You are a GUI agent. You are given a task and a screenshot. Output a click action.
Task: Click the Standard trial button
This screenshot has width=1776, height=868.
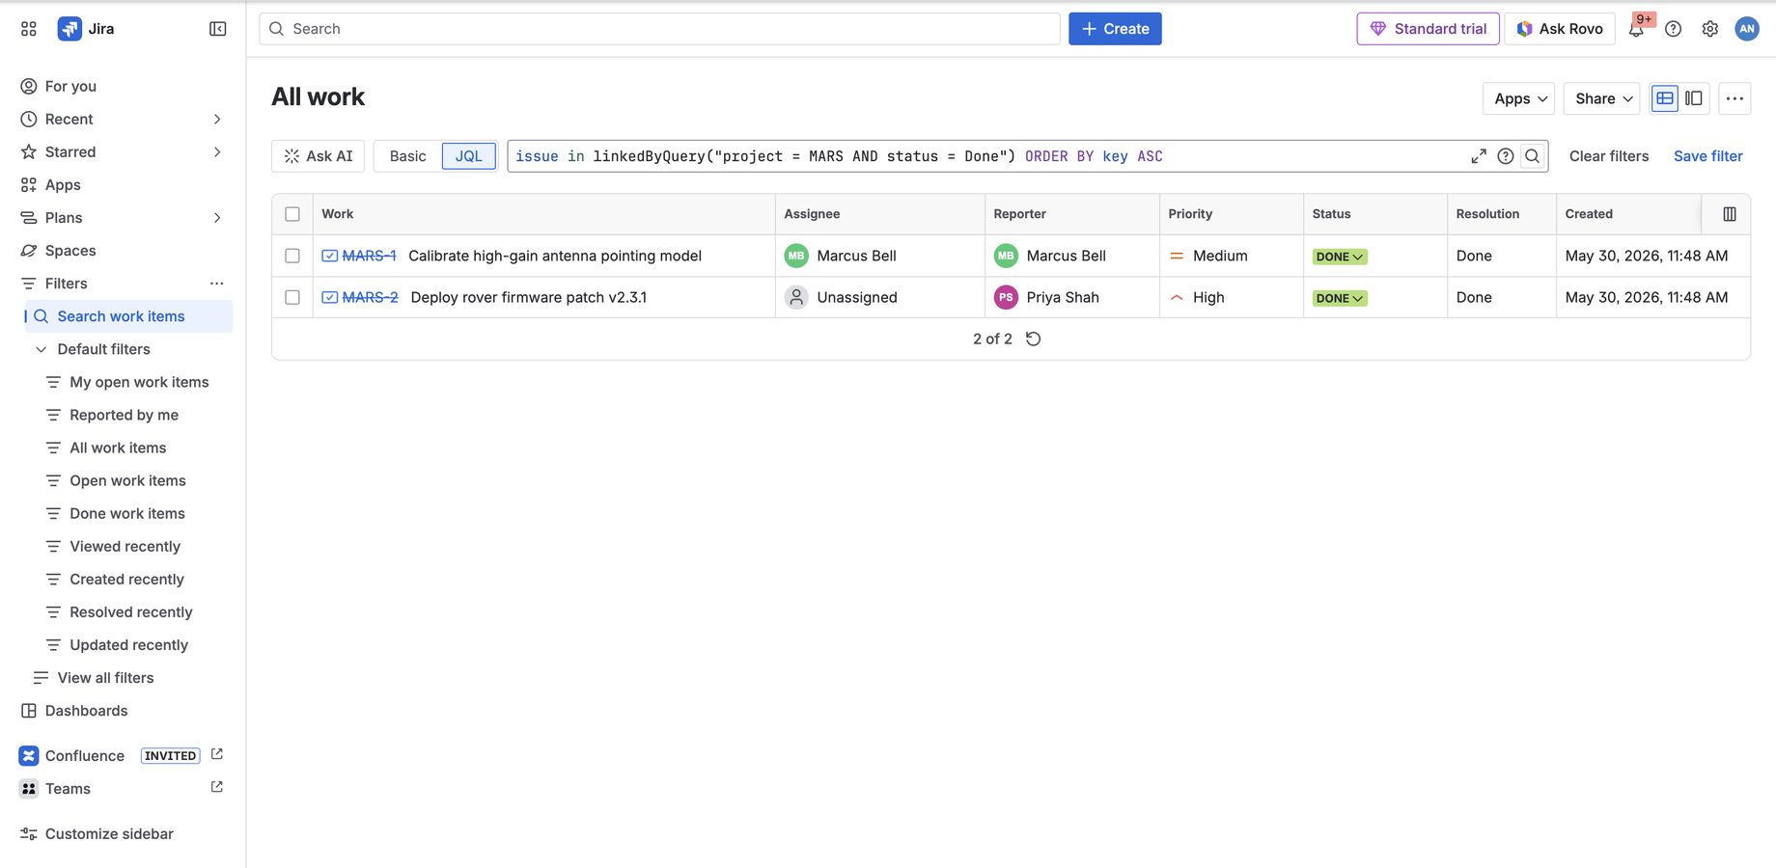pyautogui.click(x=1428, y=29)
